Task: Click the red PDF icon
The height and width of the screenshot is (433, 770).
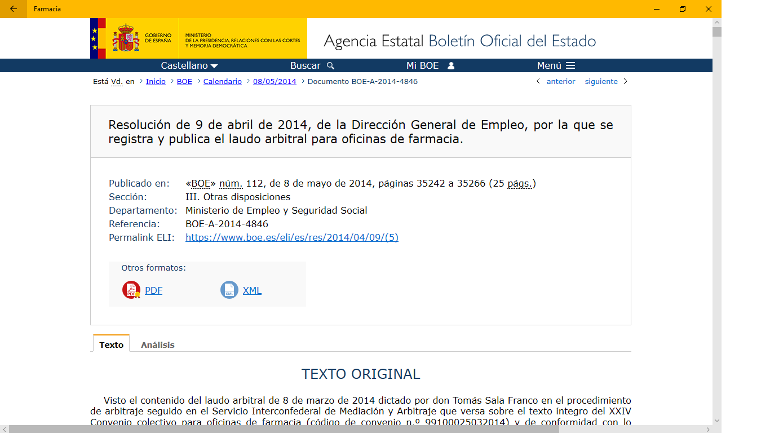Action: pyautogui.click(x=131, y=290)
